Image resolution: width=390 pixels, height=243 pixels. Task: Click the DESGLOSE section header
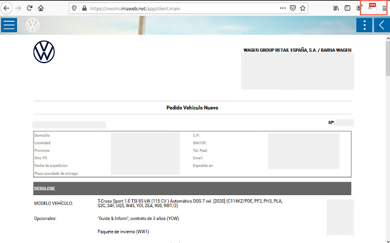tap(193, 188)
